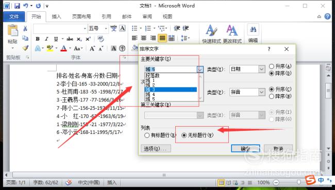The width and height of the screenshot is (335, 190).
Task: Switch to the 视图 tab
Action: [167, 16]
